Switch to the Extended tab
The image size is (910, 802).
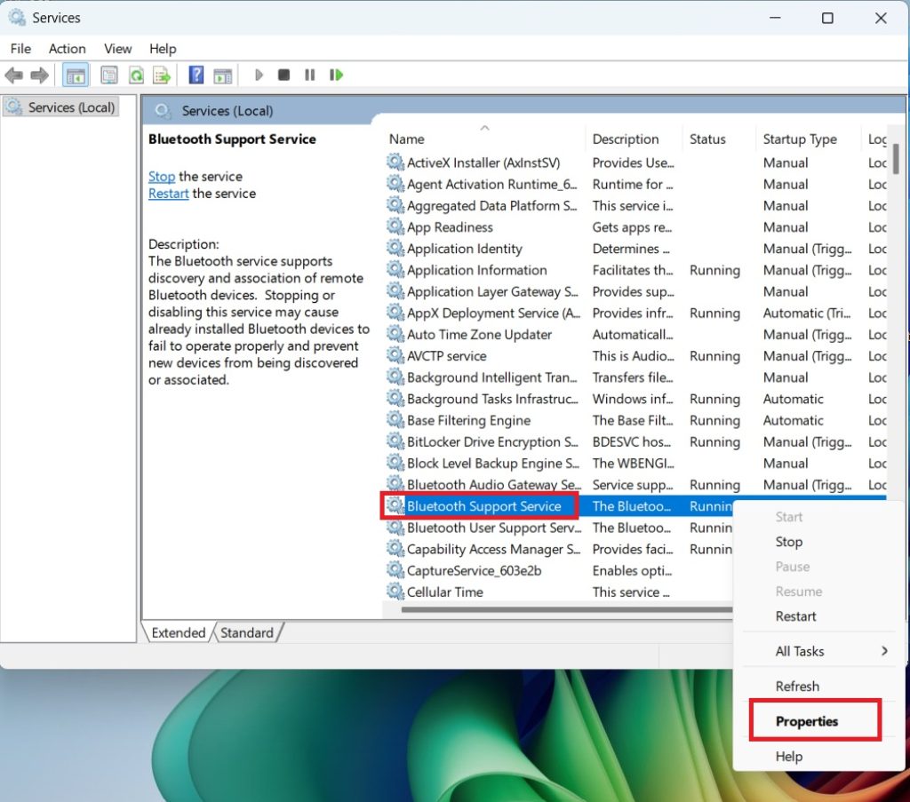[x=178, y=632]
